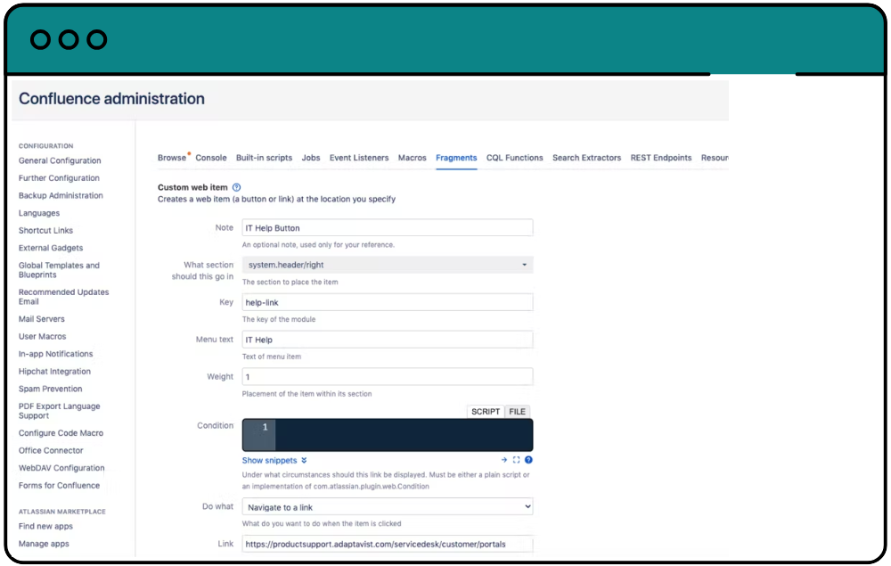Viewport: 891px width, 566px height.
Task: Open the Macros tab
Action: pos(412,158)
